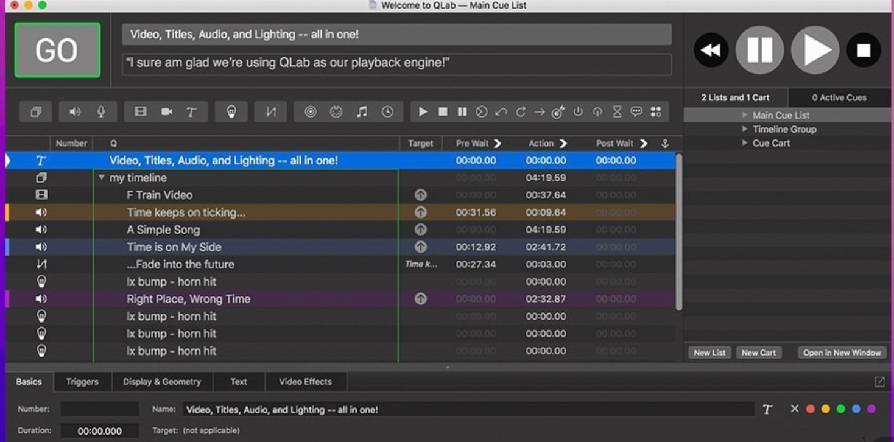Image resolution: width=894 pixels, height=442 pixels.
Task: Add a MIDI cue from toolbar
Action: (336, 112)
